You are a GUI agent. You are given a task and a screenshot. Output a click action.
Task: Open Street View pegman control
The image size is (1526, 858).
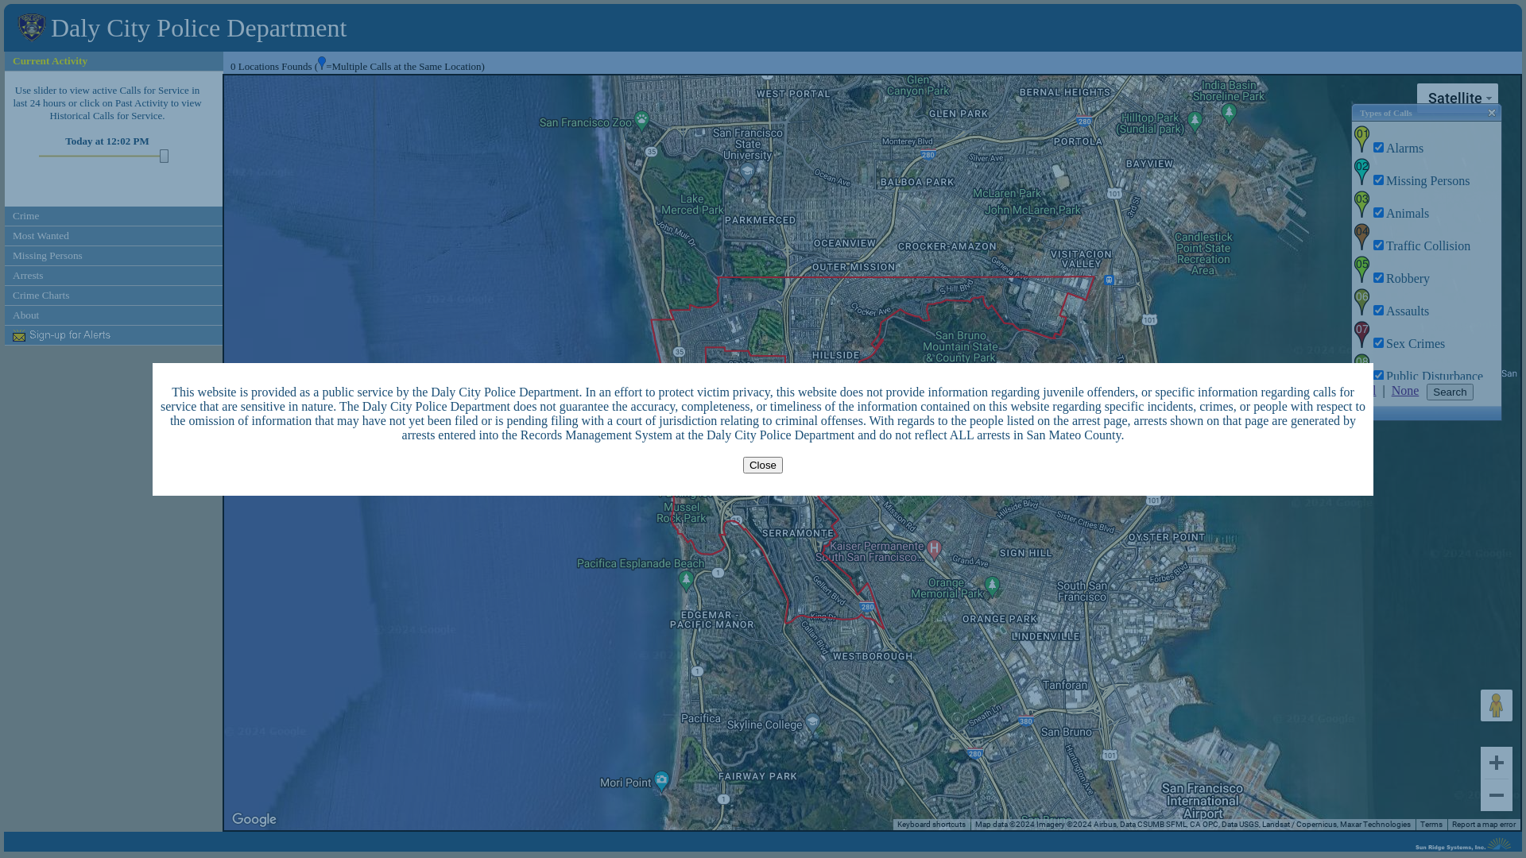point(1496,705)
